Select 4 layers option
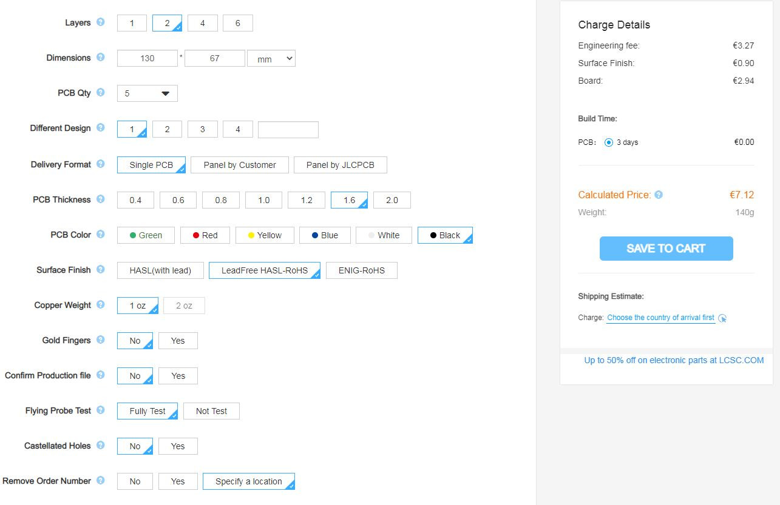Viewport: 780px width, 505px height. pyautogui.click(x=202, y=24)
